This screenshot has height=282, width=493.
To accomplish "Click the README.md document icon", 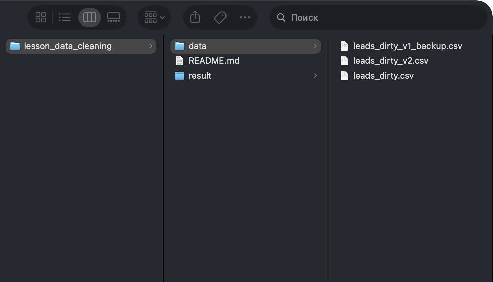I will pyautogui.click(x=180, y=61).
